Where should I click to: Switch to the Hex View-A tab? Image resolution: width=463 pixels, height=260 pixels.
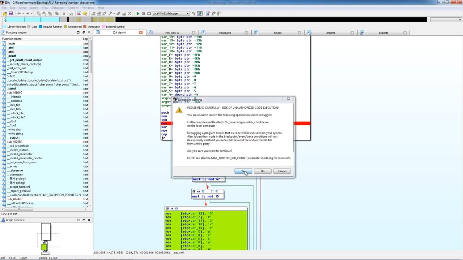point(172,32)
